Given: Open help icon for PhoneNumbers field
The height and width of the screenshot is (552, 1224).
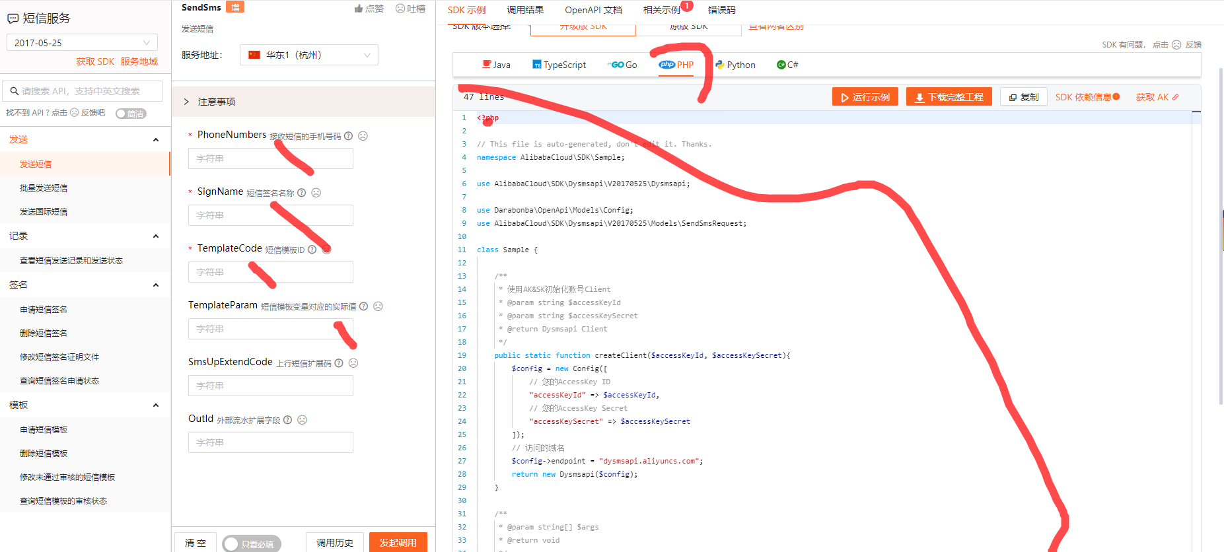Looking at the screenshot, I should 348,136.
